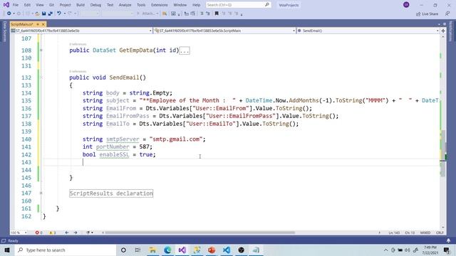Viewport: 456px width, 256px height.
Task: Open PowerPoint from the taskbar
Action: click(212, 250)
